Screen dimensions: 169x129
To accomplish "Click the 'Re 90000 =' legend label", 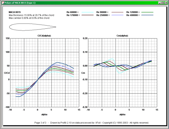I will coord(102,12).
